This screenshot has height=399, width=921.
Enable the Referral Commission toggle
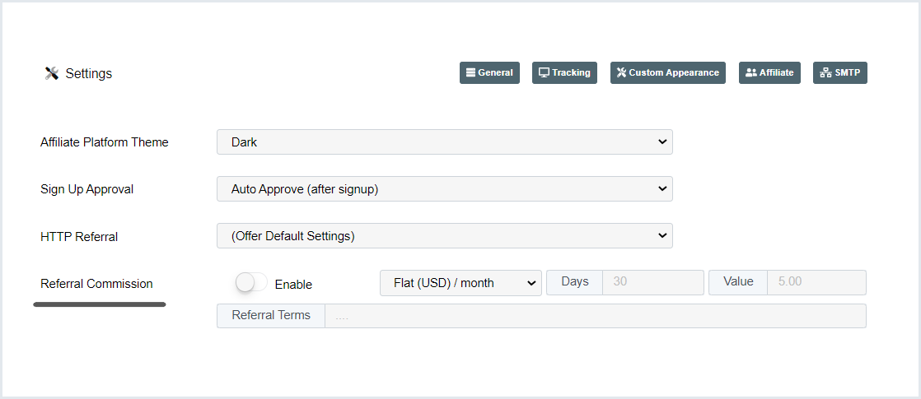(x=251, y=283)
